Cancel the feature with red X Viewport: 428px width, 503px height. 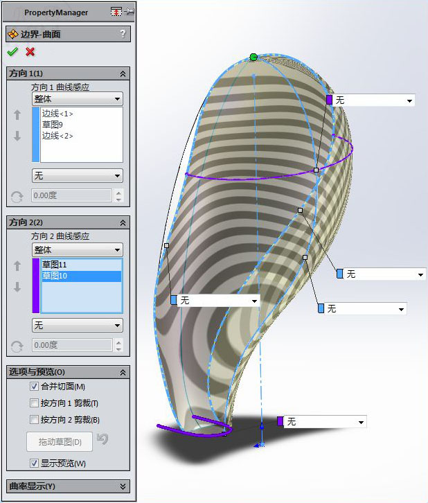tap(30, 52)
